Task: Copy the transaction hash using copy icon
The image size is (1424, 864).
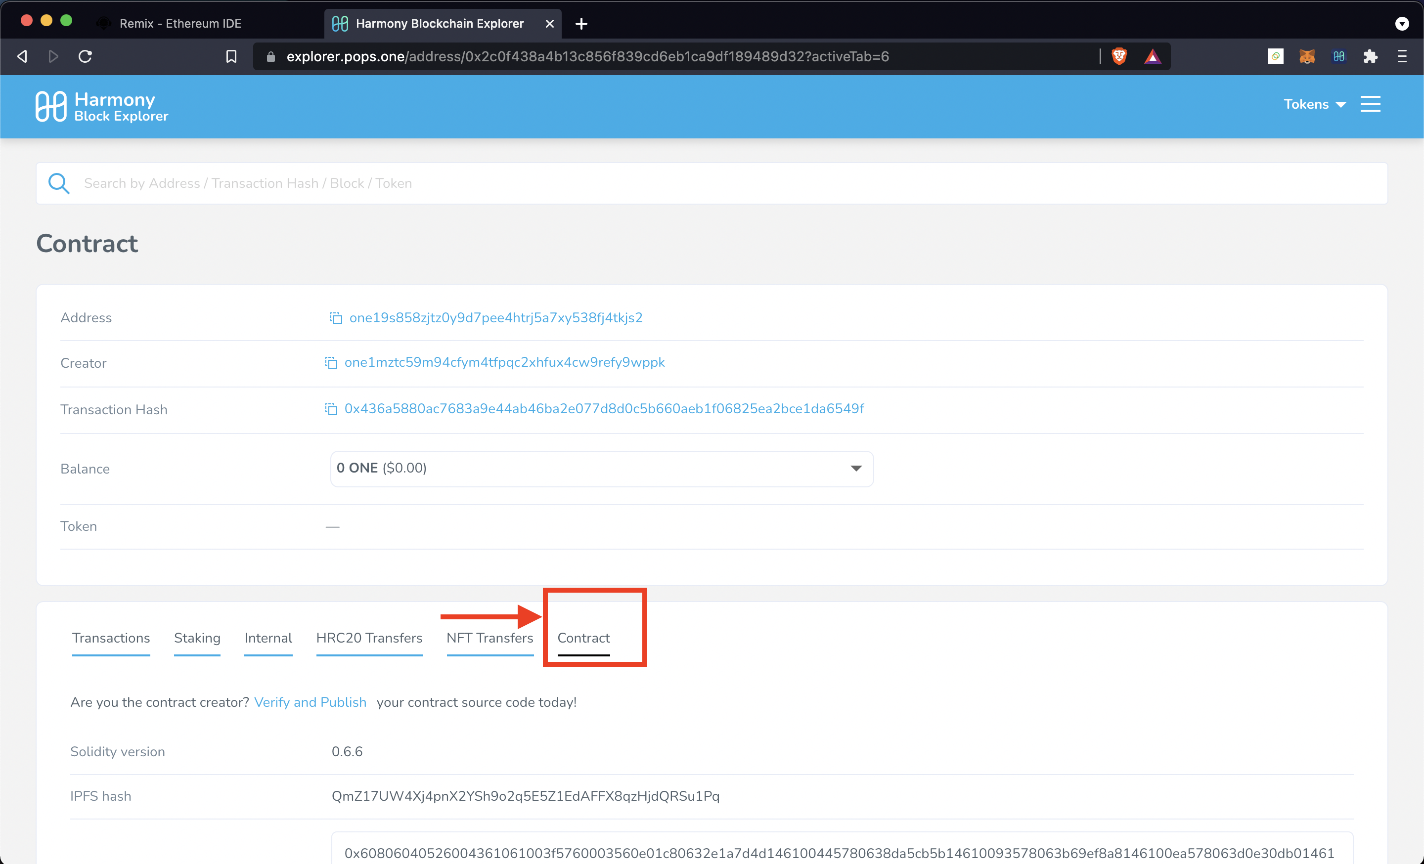Action: (x=331, y=409)
